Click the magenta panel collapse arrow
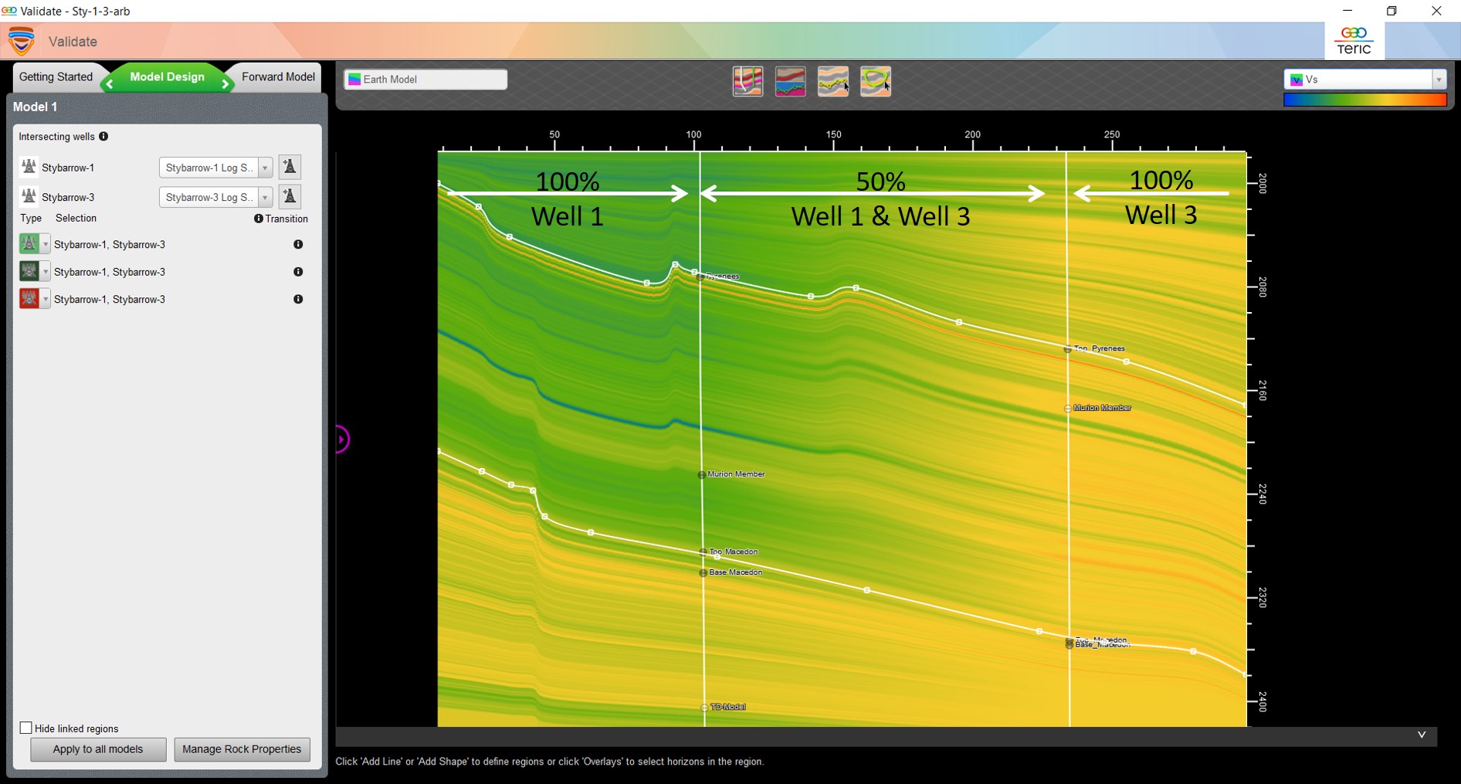 pos(342,440)
